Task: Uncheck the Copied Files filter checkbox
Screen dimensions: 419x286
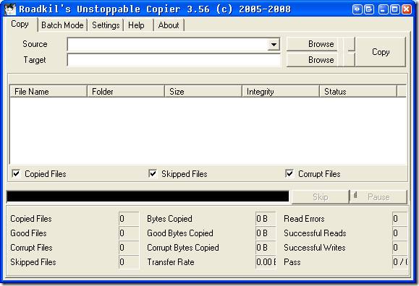Action: 17,173
